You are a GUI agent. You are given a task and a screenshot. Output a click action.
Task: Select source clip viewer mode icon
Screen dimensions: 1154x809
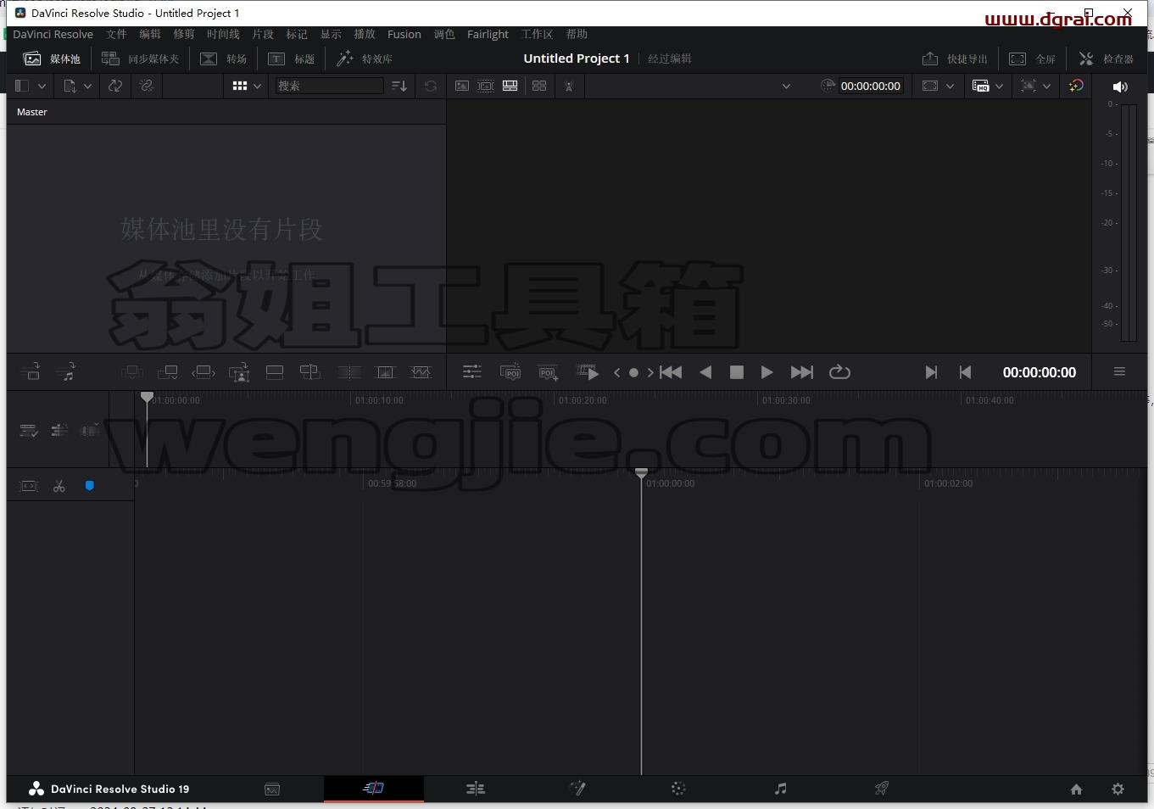pyautogui.click(x=461, y=86)
